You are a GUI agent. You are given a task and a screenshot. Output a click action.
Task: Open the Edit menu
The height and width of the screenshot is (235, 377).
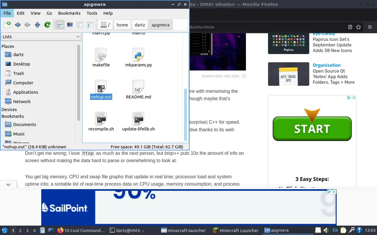tap(21, 13)
